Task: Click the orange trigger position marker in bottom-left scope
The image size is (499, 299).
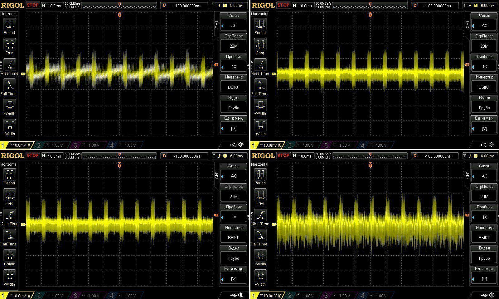Action: click(x=120, y=165)
